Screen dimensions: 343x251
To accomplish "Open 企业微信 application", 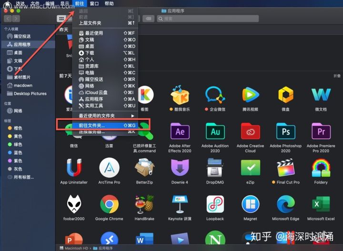I will coord(215,95).
